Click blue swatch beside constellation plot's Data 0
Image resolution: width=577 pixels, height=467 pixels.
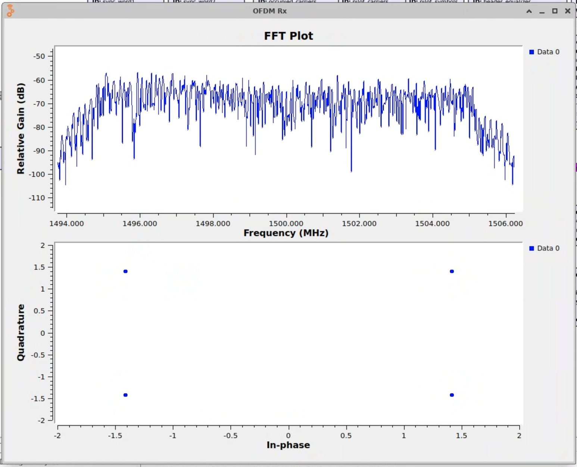coord(531,248)
